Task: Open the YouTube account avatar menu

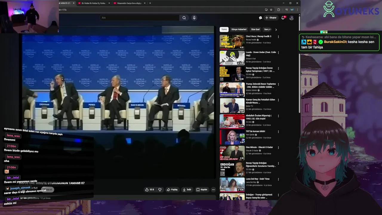Action: pyautogui.click(x=292, y=18)
